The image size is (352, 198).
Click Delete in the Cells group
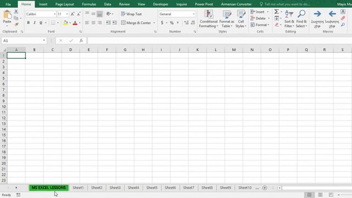[258, 18]
